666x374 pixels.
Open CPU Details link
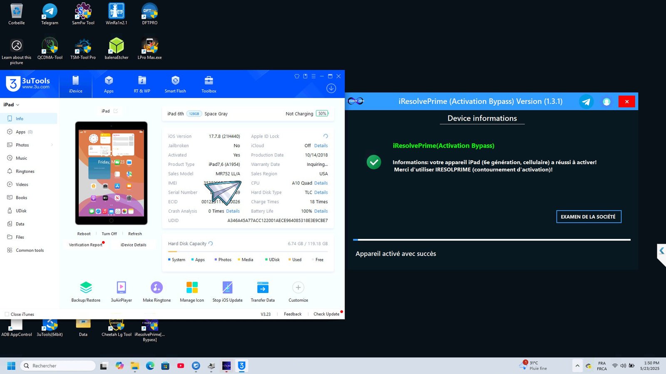point(321,183)
